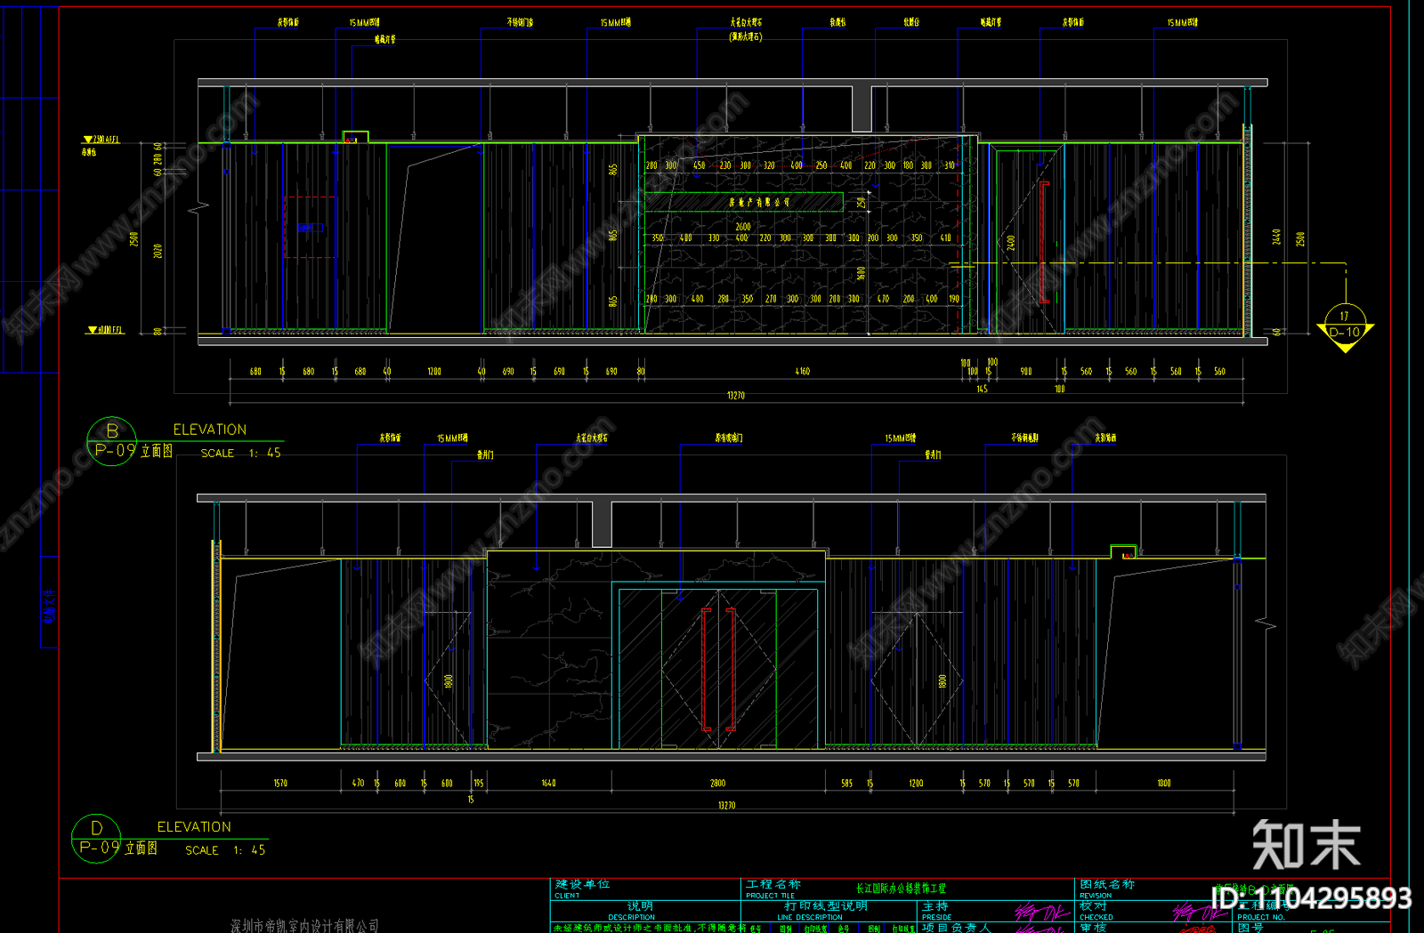Select the 'CHECKED' label in the title block
1424x933 pixels.
click(x=1096, y=917)
